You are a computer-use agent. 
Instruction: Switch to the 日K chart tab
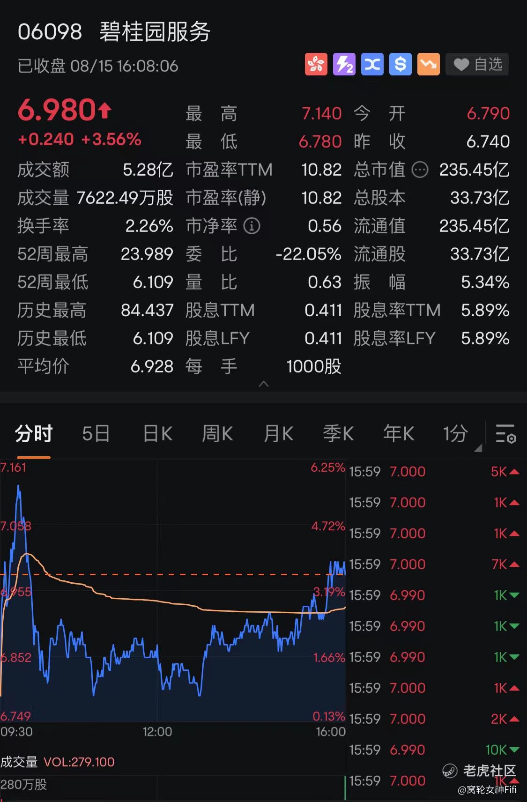tap(157, 433)
